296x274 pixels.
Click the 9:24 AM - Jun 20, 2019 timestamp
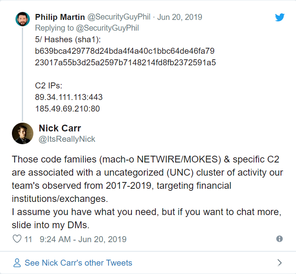click(83, 239)
